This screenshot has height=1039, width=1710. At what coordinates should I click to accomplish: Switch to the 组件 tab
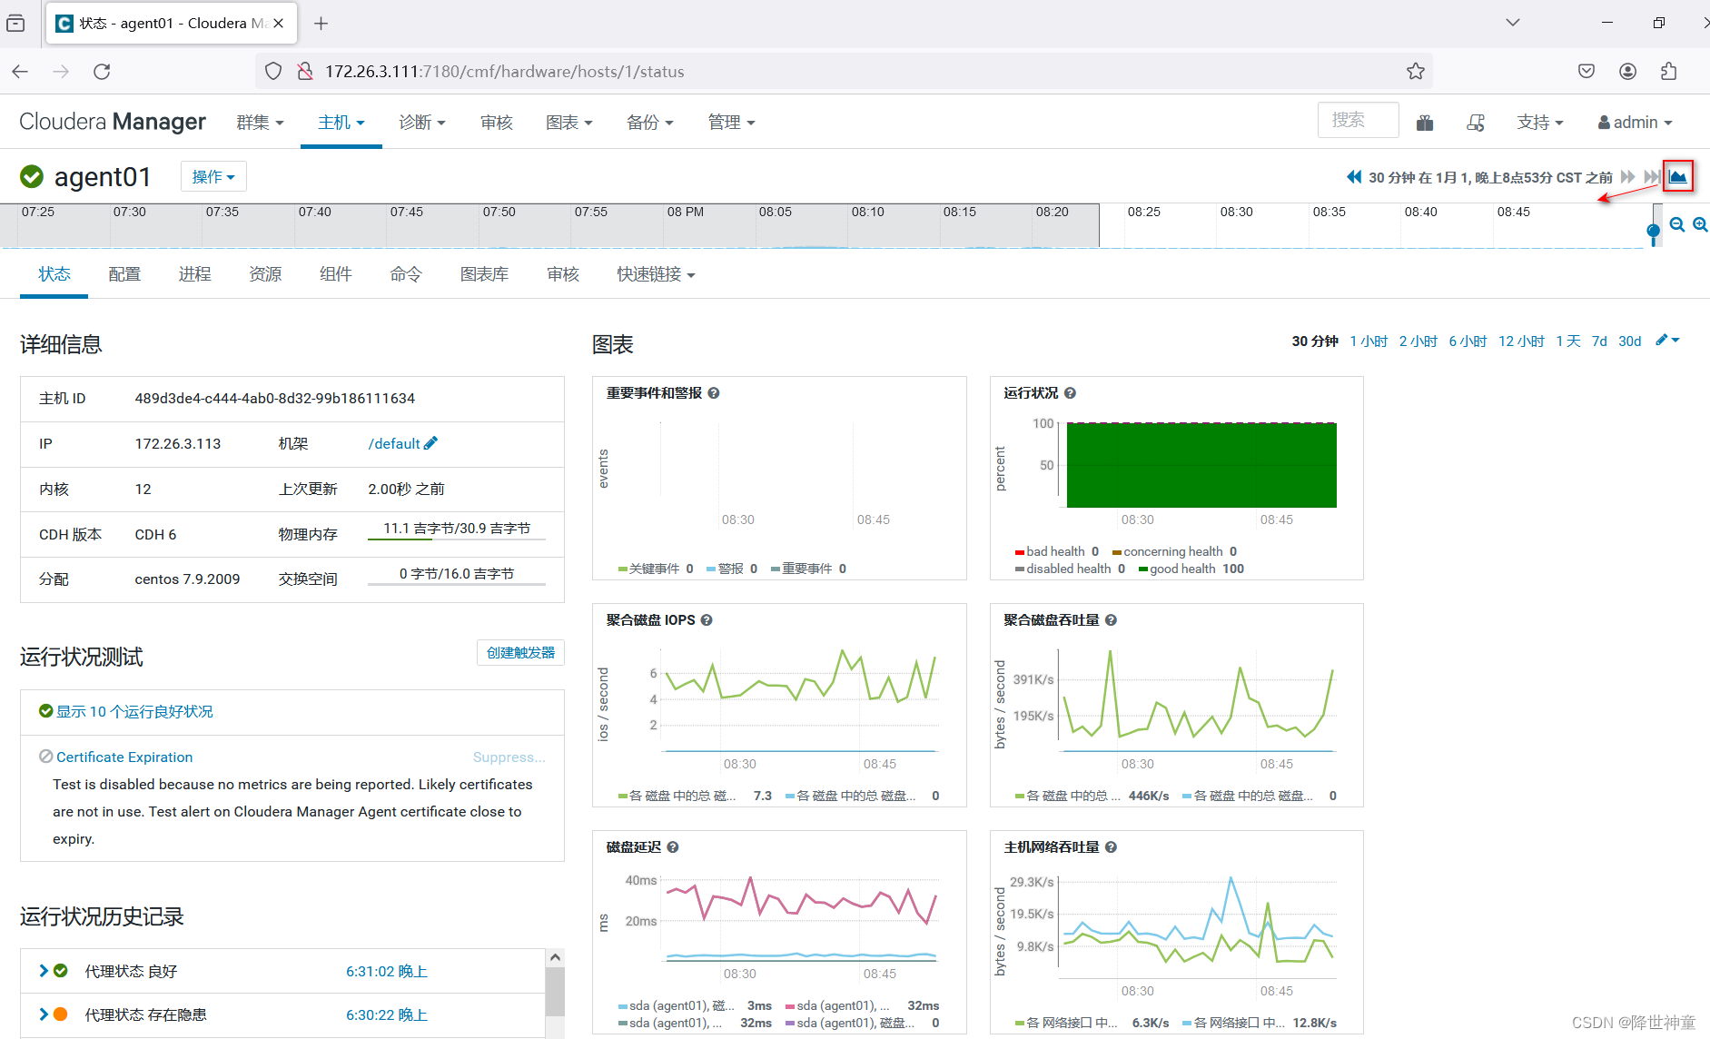tap(336, 274)
